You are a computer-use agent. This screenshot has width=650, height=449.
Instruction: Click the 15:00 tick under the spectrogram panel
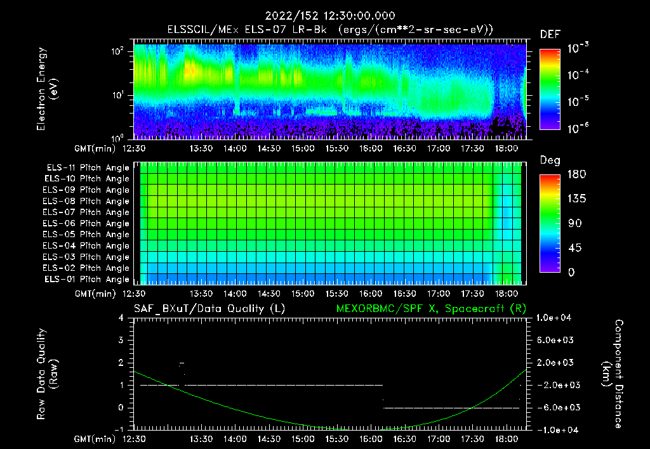pyautogui.click(x=303, y=148)
